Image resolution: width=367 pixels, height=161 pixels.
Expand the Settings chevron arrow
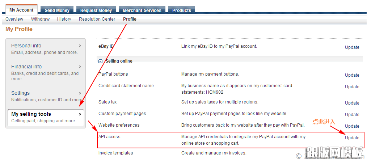coord(80,93)
